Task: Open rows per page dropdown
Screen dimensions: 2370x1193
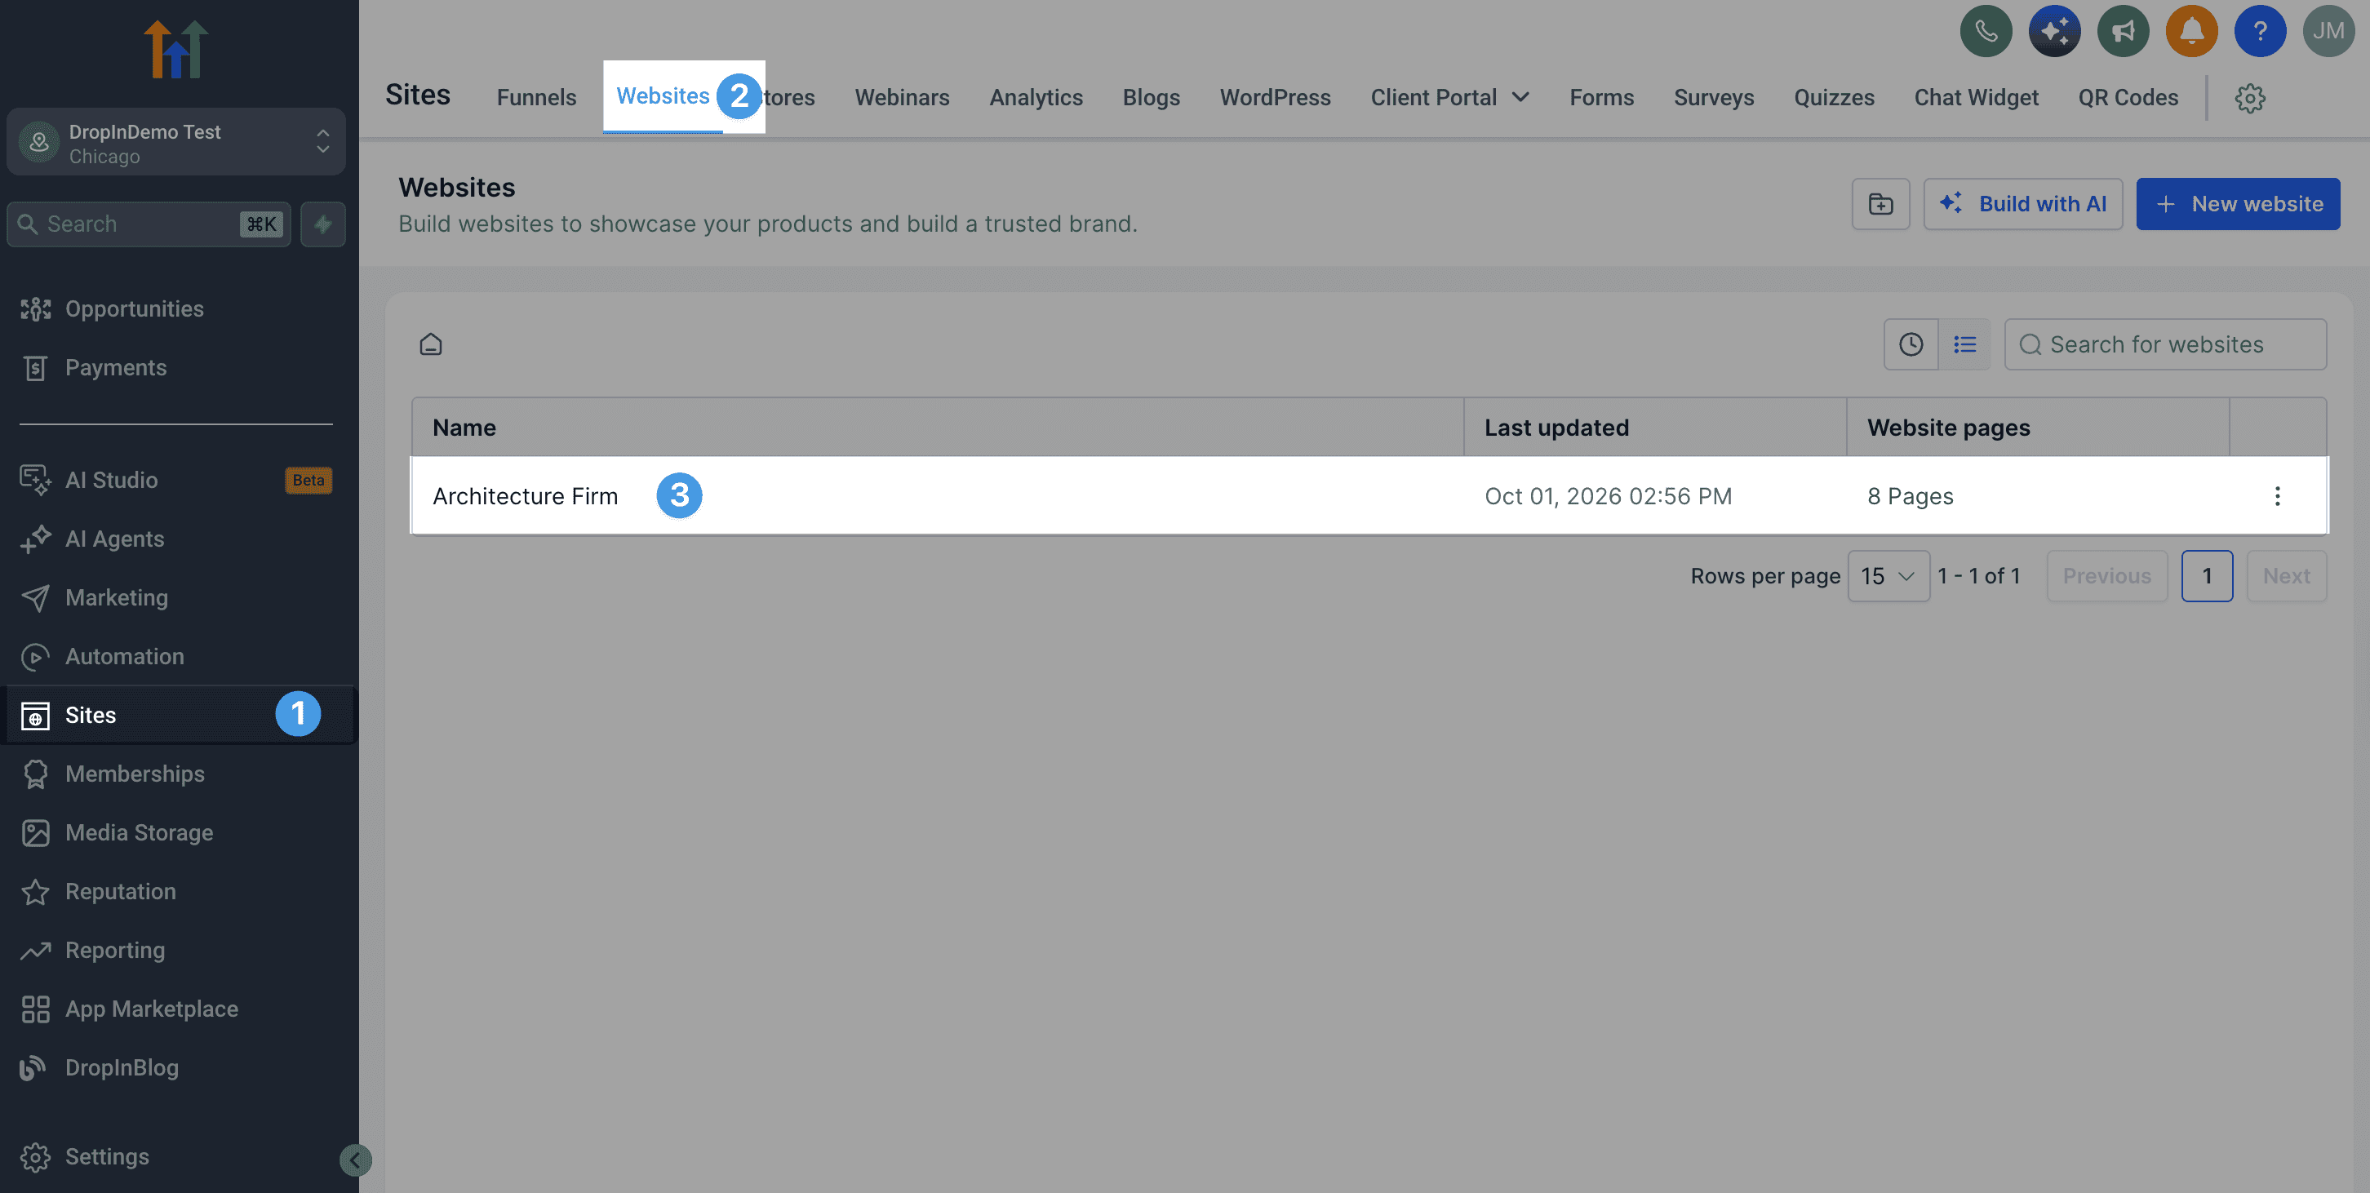Action: coord(1888,576)
